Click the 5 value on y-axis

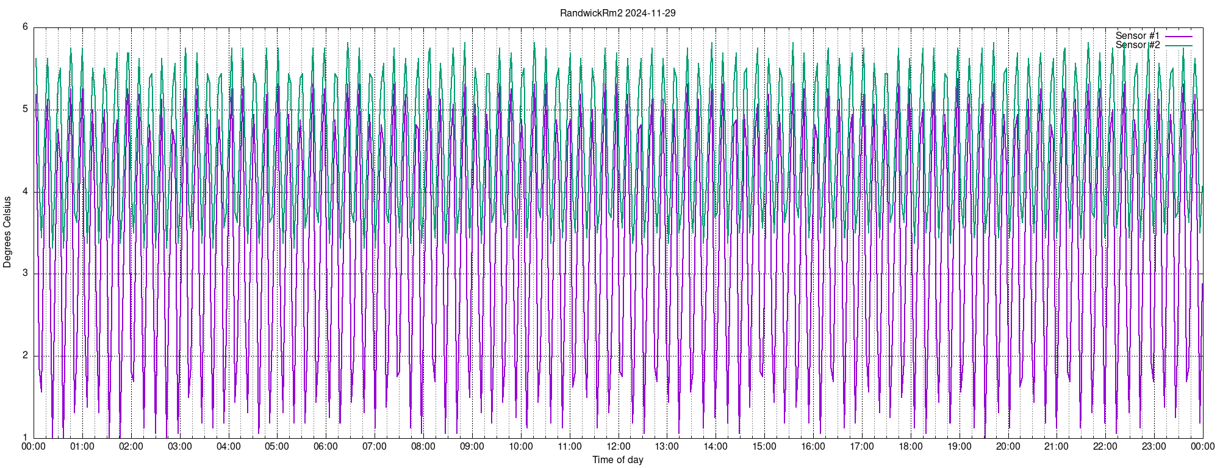[26, 109]
